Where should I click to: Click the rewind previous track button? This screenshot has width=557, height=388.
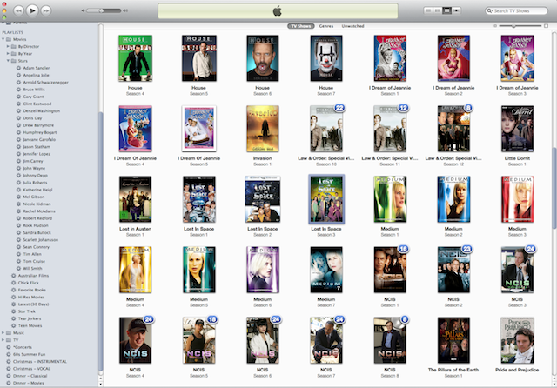[18, 10]
